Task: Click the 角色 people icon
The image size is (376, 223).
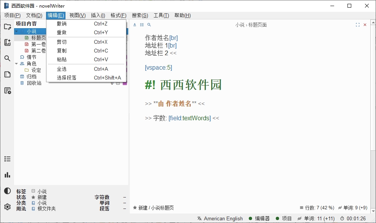Action: (22, 64)
